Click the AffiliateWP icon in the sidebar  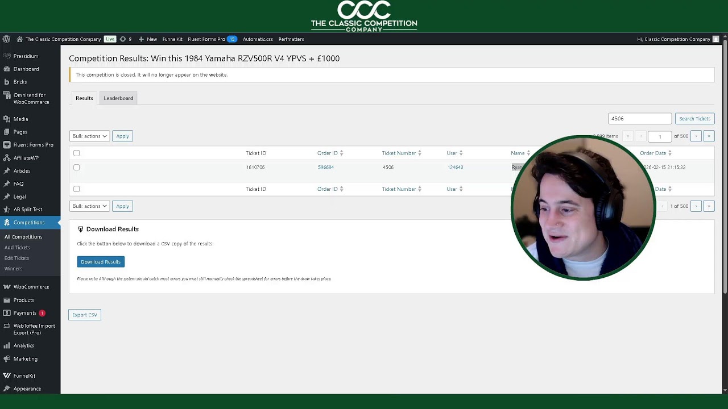point(7,158)
